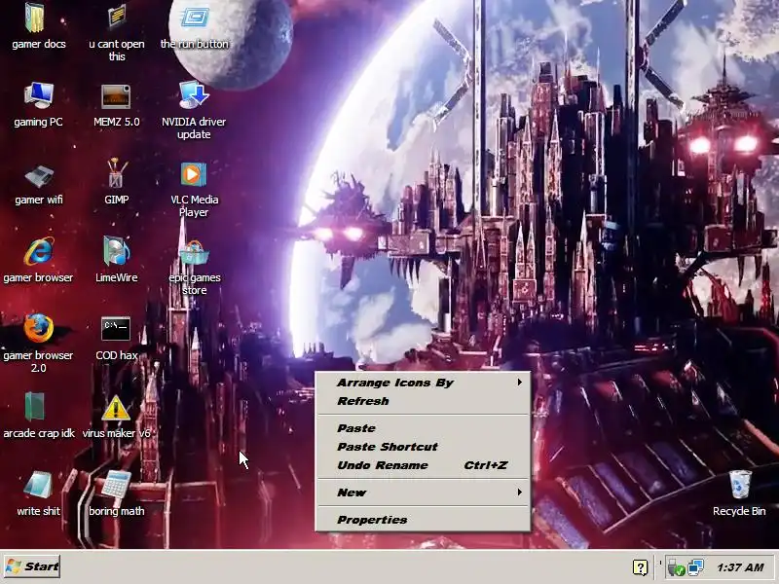Open Properties from the context menu
The image size is (779, 584).
(x=424, y=520)
